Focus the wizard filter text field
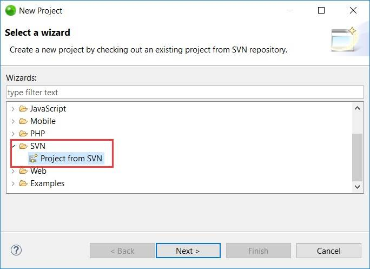 (185, 92)
